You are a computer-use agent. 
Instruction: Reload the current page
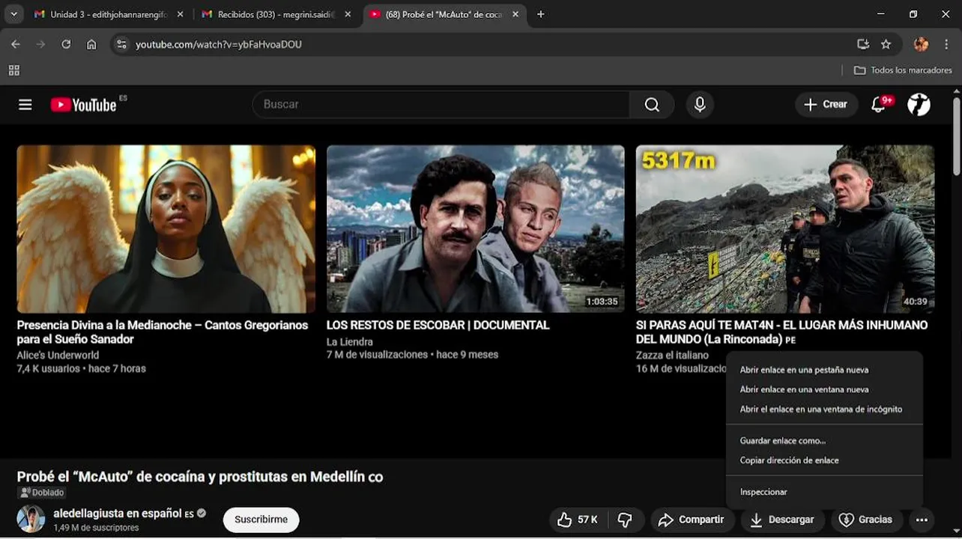point(66,44)
